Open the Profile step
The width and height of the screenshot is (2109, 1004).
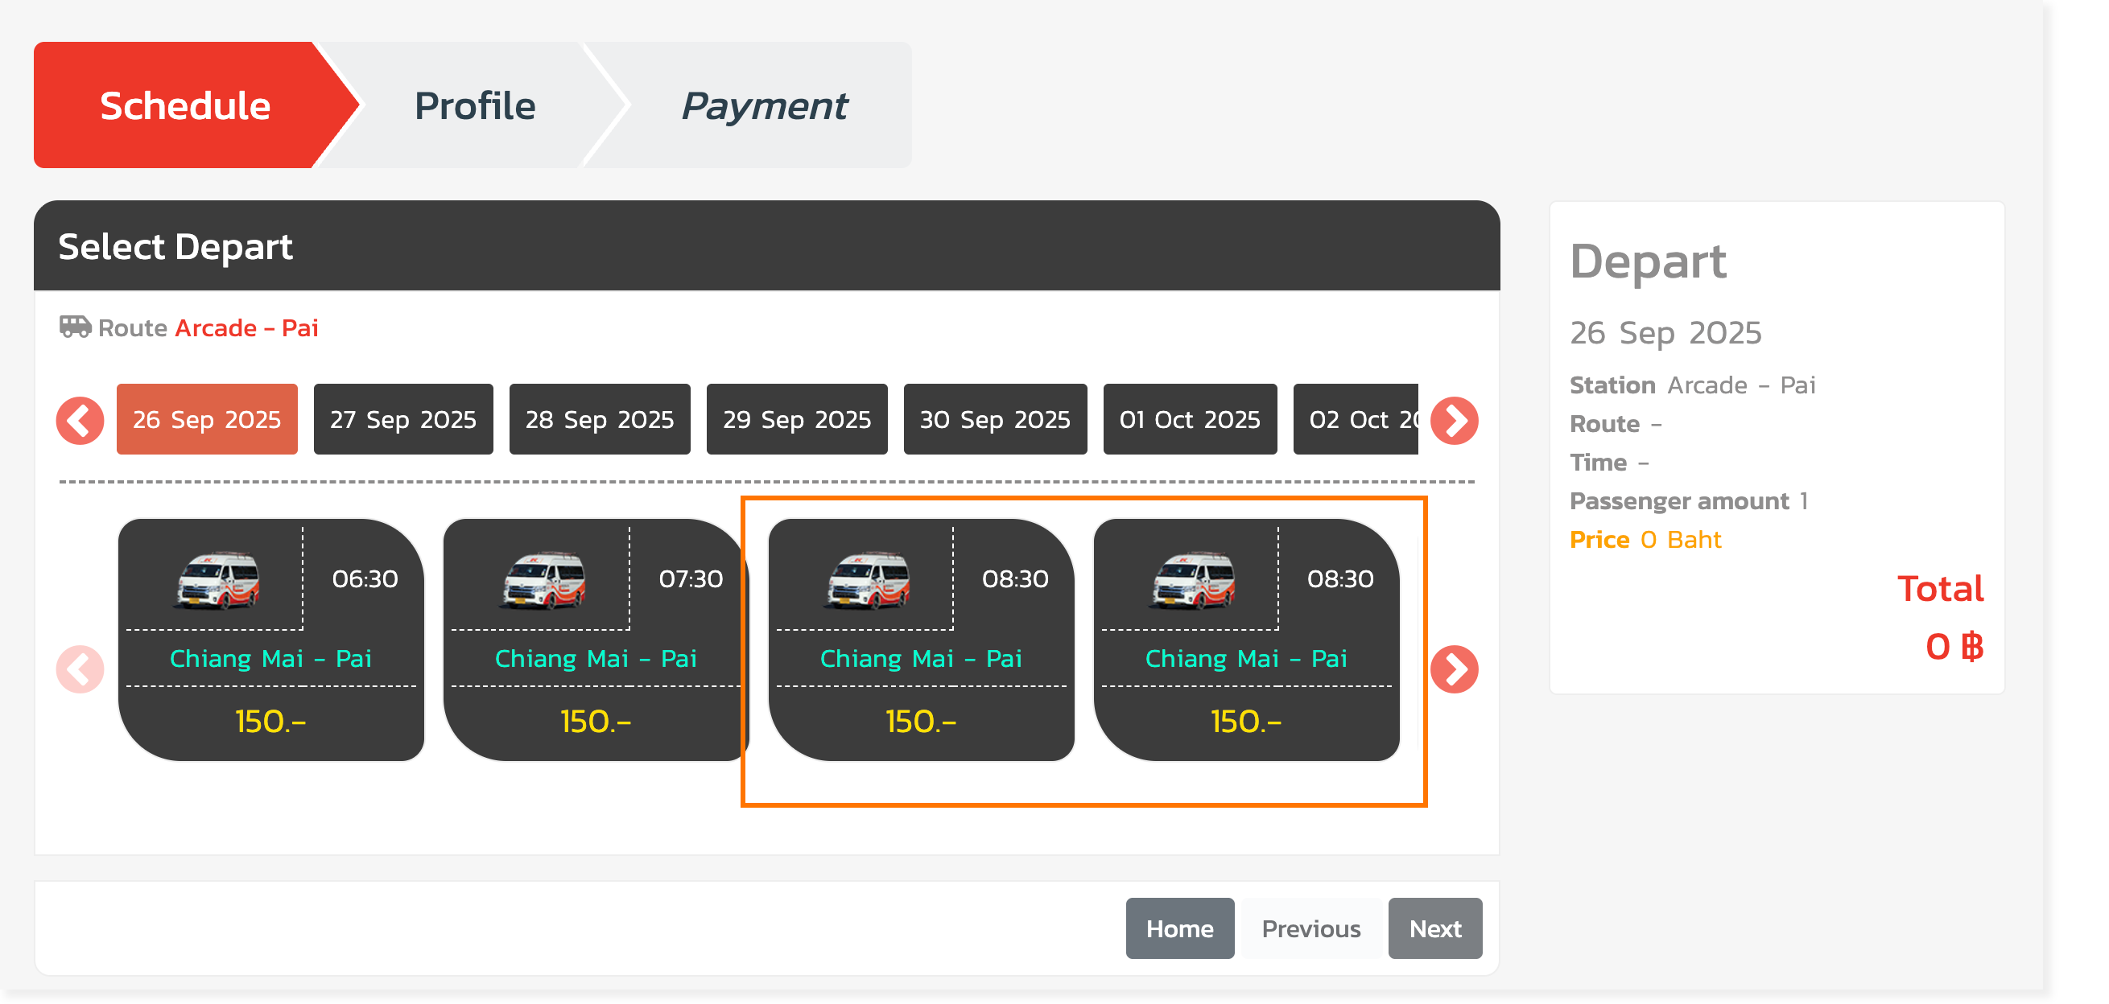(x=475, y=105)
